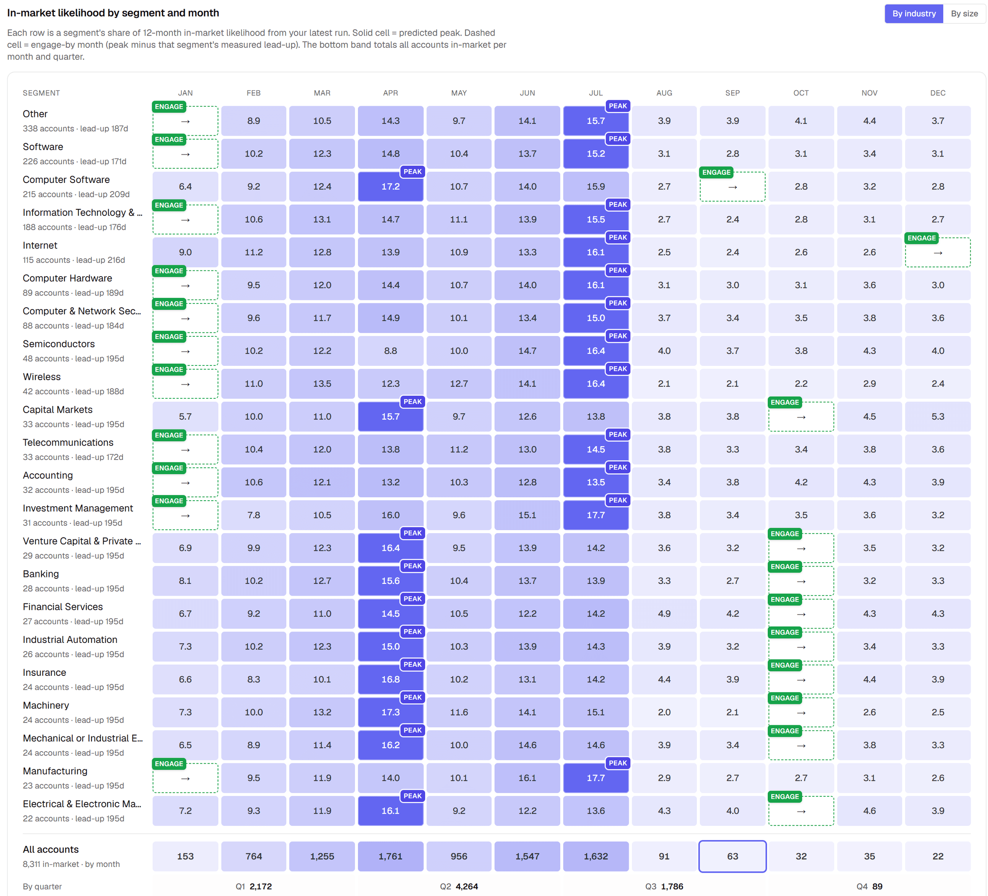Viewport: 988px width, 896px height.
Task: Click the ENGAGE badge in Software row
Action: [x=169, y=139]
